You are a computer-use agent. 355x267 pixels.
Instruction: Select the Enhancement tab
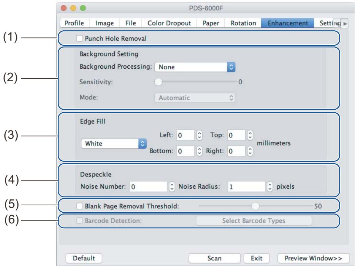point(288,23)
